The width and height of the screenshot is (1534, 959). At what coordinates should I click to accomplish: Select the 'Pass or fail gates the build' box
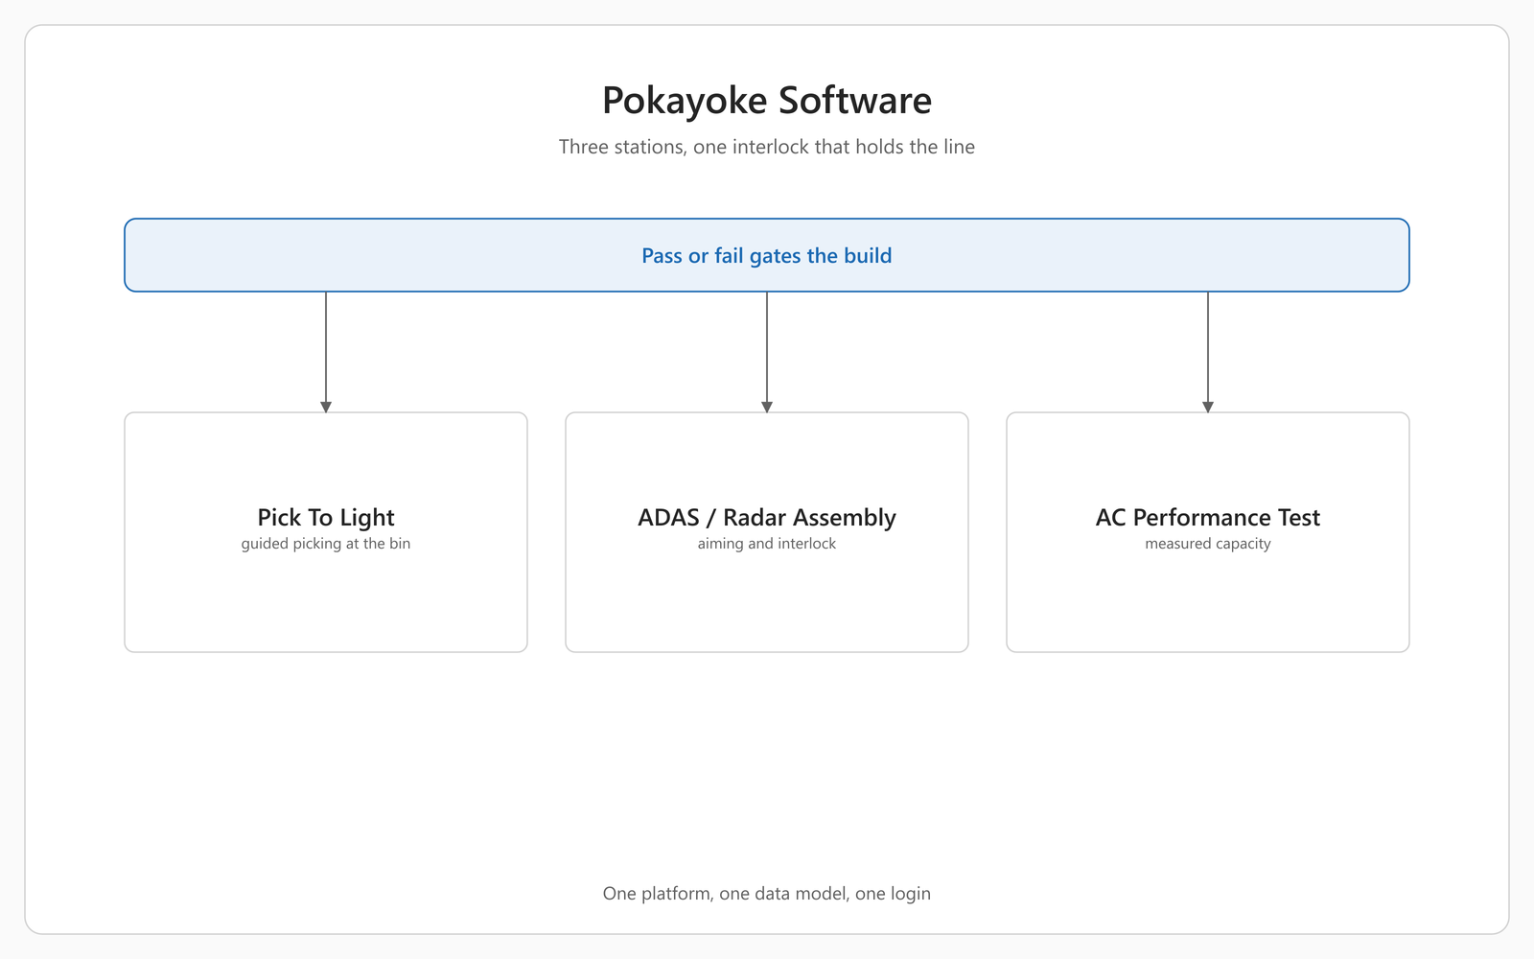[x=767, y=255]
